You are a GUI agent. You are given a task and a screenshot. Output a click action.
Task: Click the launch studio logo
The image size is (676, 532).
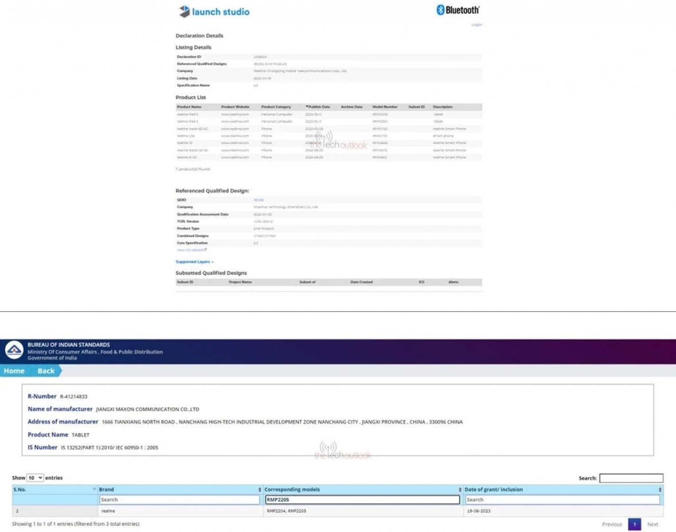[x=214, y=12]
